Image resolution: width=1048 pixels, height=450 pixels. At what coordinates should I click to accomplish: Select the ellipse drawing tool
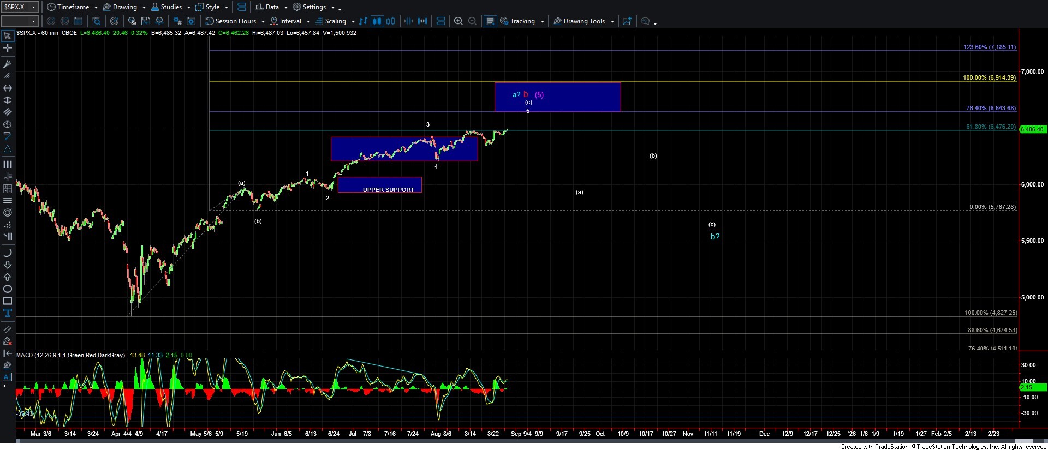click(8, 289)
